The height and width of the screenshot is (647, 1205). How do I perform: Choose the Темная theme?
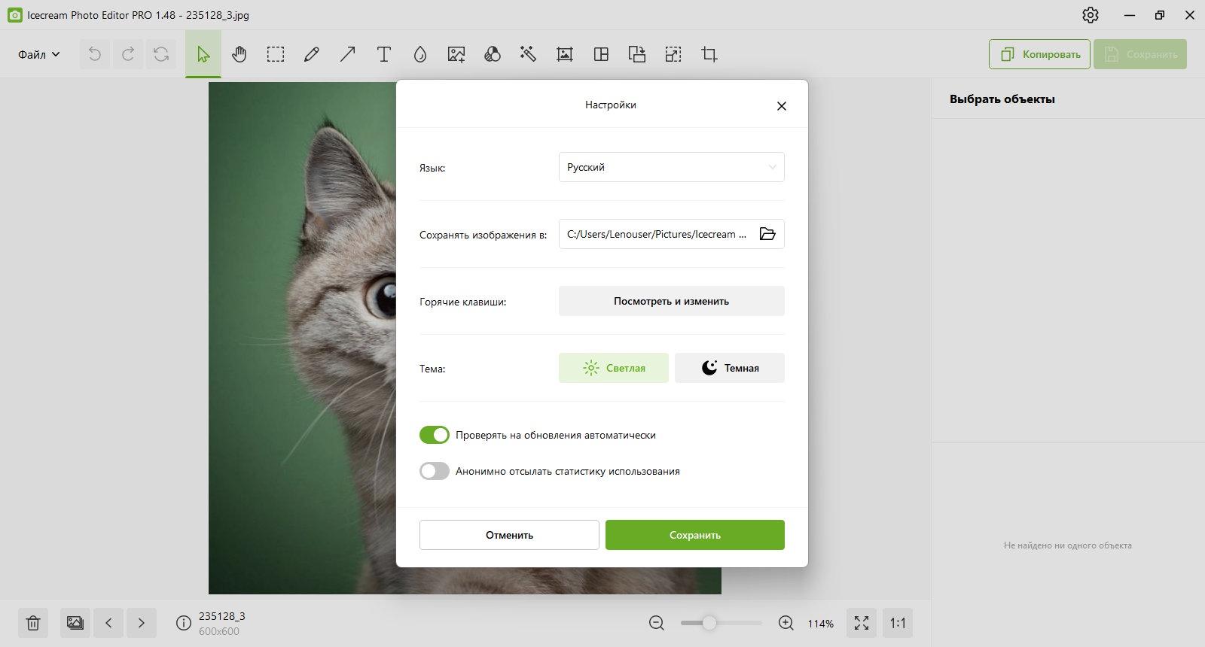729,368
